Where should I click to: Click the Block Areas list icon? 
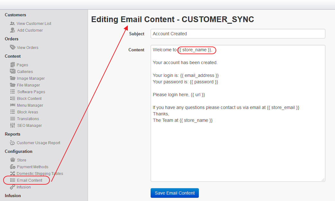coord(13,112)
